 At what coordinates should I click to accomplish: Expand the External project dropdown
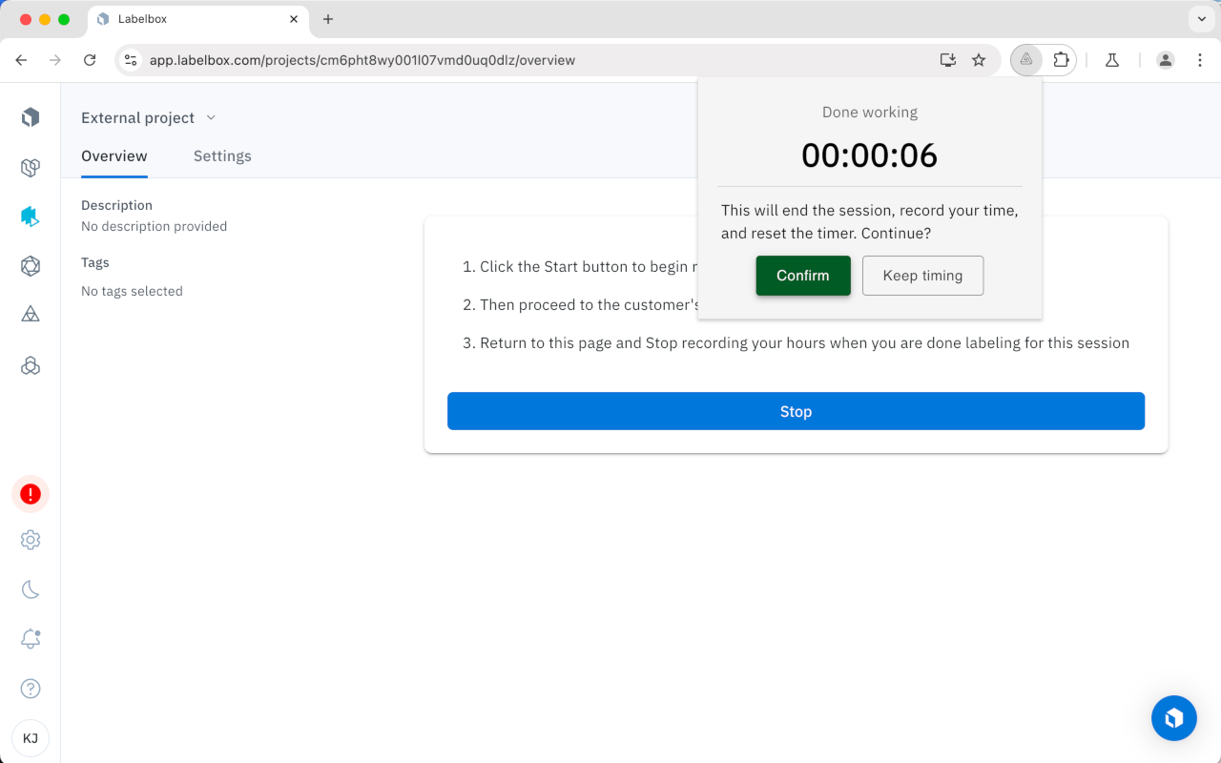[x=211, y=117]
